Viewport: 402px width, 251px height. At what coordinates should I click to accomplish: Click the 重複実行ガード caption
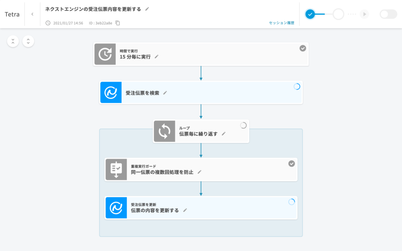(x=143, y=166)
